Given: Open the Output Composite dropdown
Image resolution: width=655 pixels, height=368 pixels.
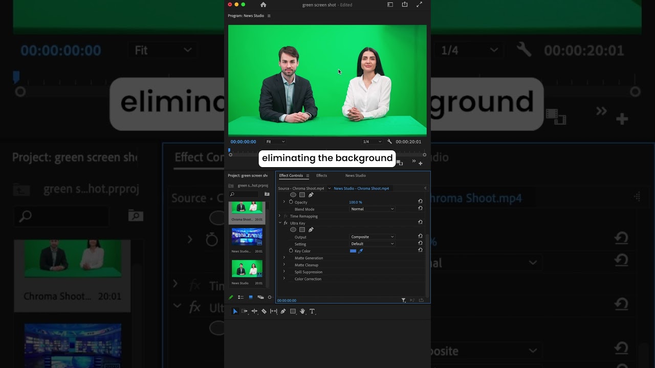Looking at the screenshot, I should pos(373,237).
